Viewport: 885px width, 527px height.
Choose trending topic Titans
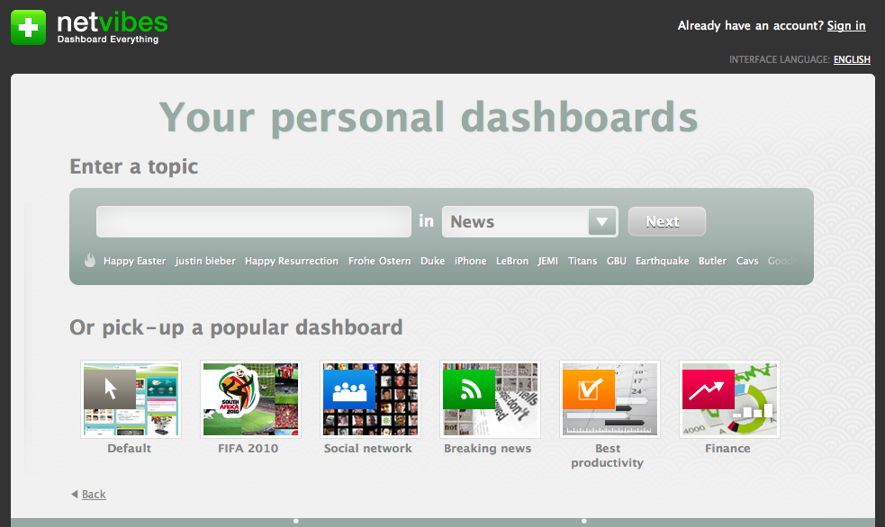[582, 261]
